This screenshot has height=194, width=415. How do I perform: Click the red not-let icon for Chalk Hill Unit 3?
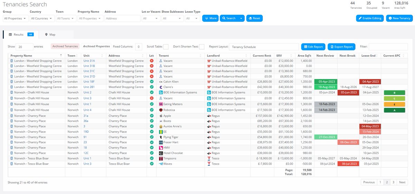click(151, 98)
